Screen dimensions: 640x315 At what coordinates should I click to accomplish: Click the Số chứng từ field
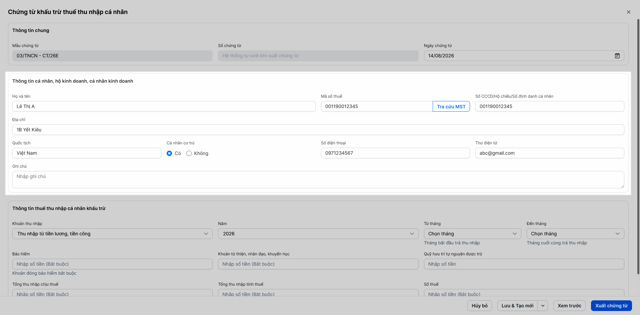click(x=318, y=56)
